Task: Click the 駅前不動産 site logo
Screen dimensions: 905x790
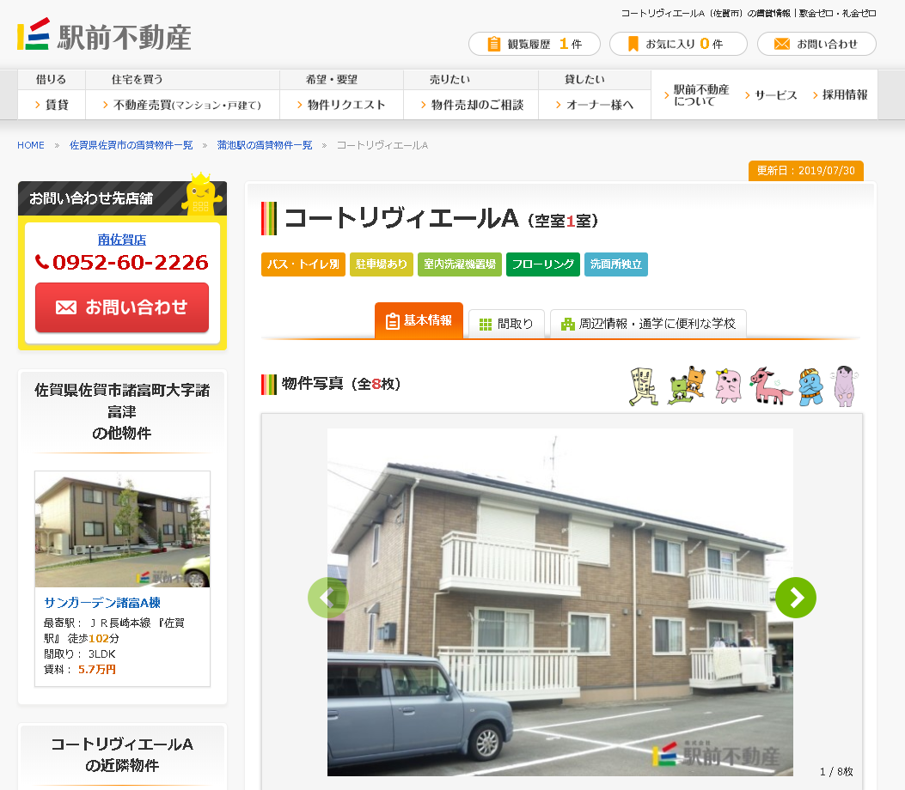Action: click(x=105, y=35)
